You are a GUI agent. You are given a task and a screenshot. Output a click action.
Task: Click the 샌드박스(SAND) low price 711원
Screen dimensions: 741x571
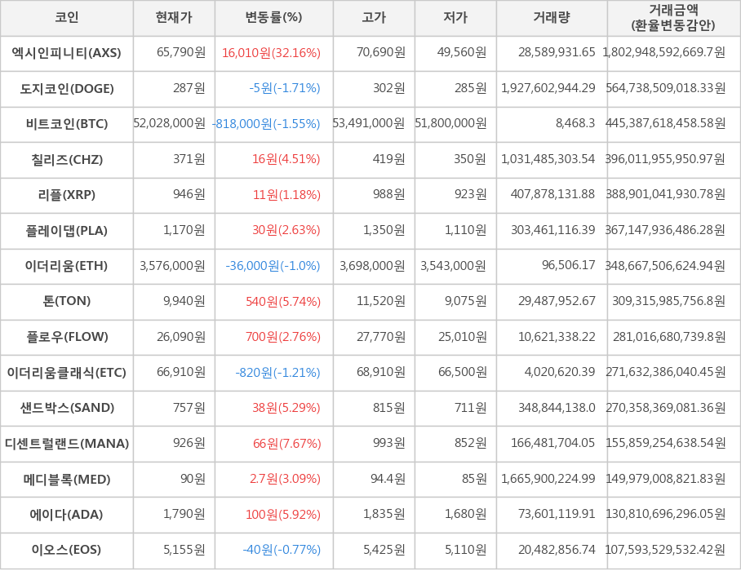tap(470, 408)
